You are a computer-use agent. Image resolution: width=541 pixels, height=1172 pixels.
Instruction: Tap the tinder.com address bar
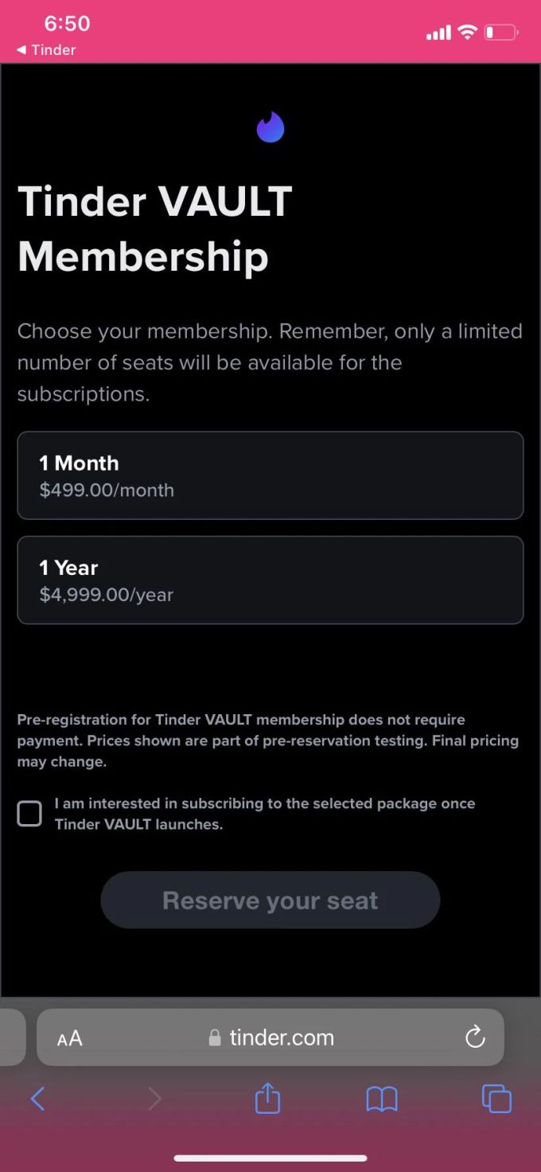[x=270, y=1037]
